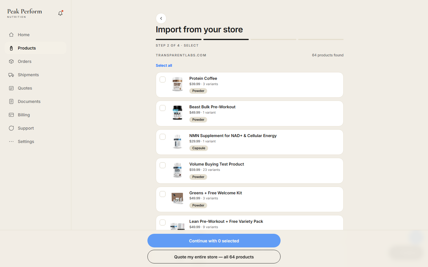Click the Beast Bulk Pre-Workout title
Screen dimensions: 428x267
[x=213, y=107]
